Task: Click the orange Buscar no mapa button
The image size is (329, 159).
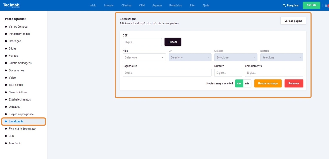Action: (x=268, y=84)
